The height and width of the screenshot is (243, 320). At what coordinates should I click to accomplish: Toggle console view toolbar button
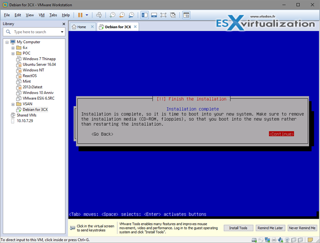tap(187, 15)
